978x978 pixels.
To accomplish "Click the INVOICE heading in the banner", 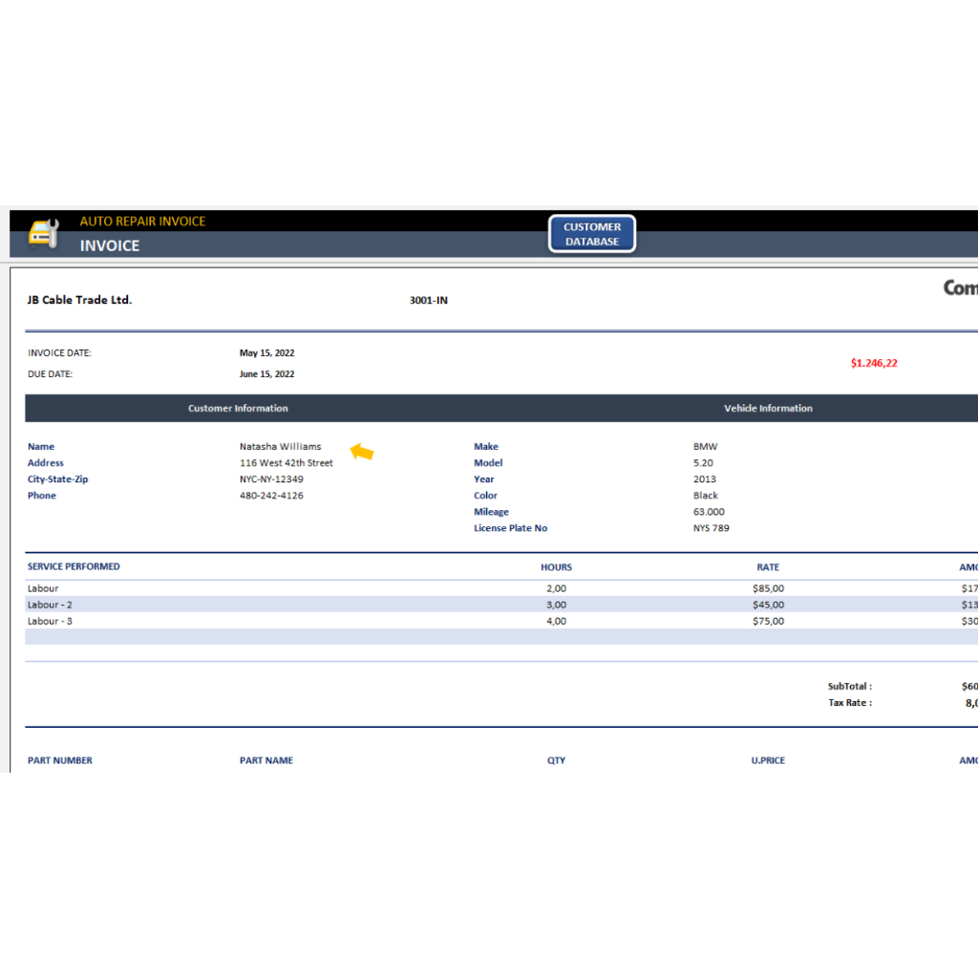I will pyautogui.click(x=110, y=245).
